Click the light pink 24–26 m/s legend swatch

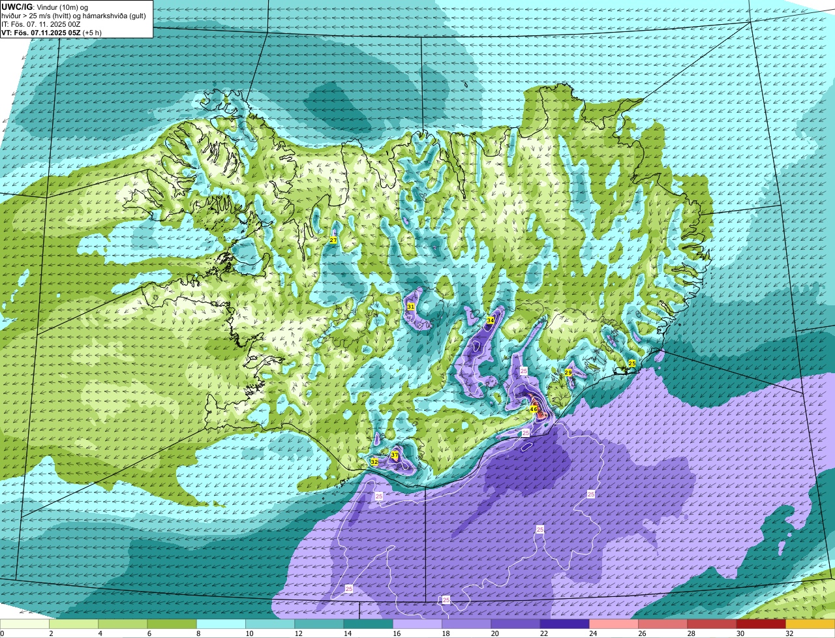(x=614, y=624)
